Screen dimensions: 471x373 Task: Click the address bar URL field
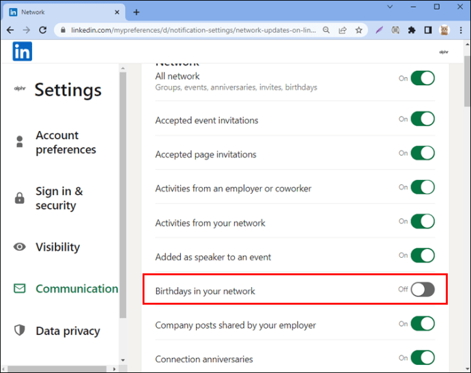point(191,30)
